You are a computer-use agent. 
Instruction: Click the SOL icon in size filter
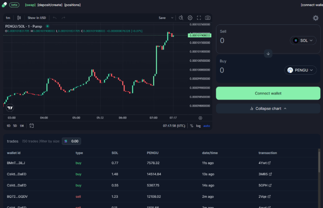pyautogui.click(x=66, y=141)
